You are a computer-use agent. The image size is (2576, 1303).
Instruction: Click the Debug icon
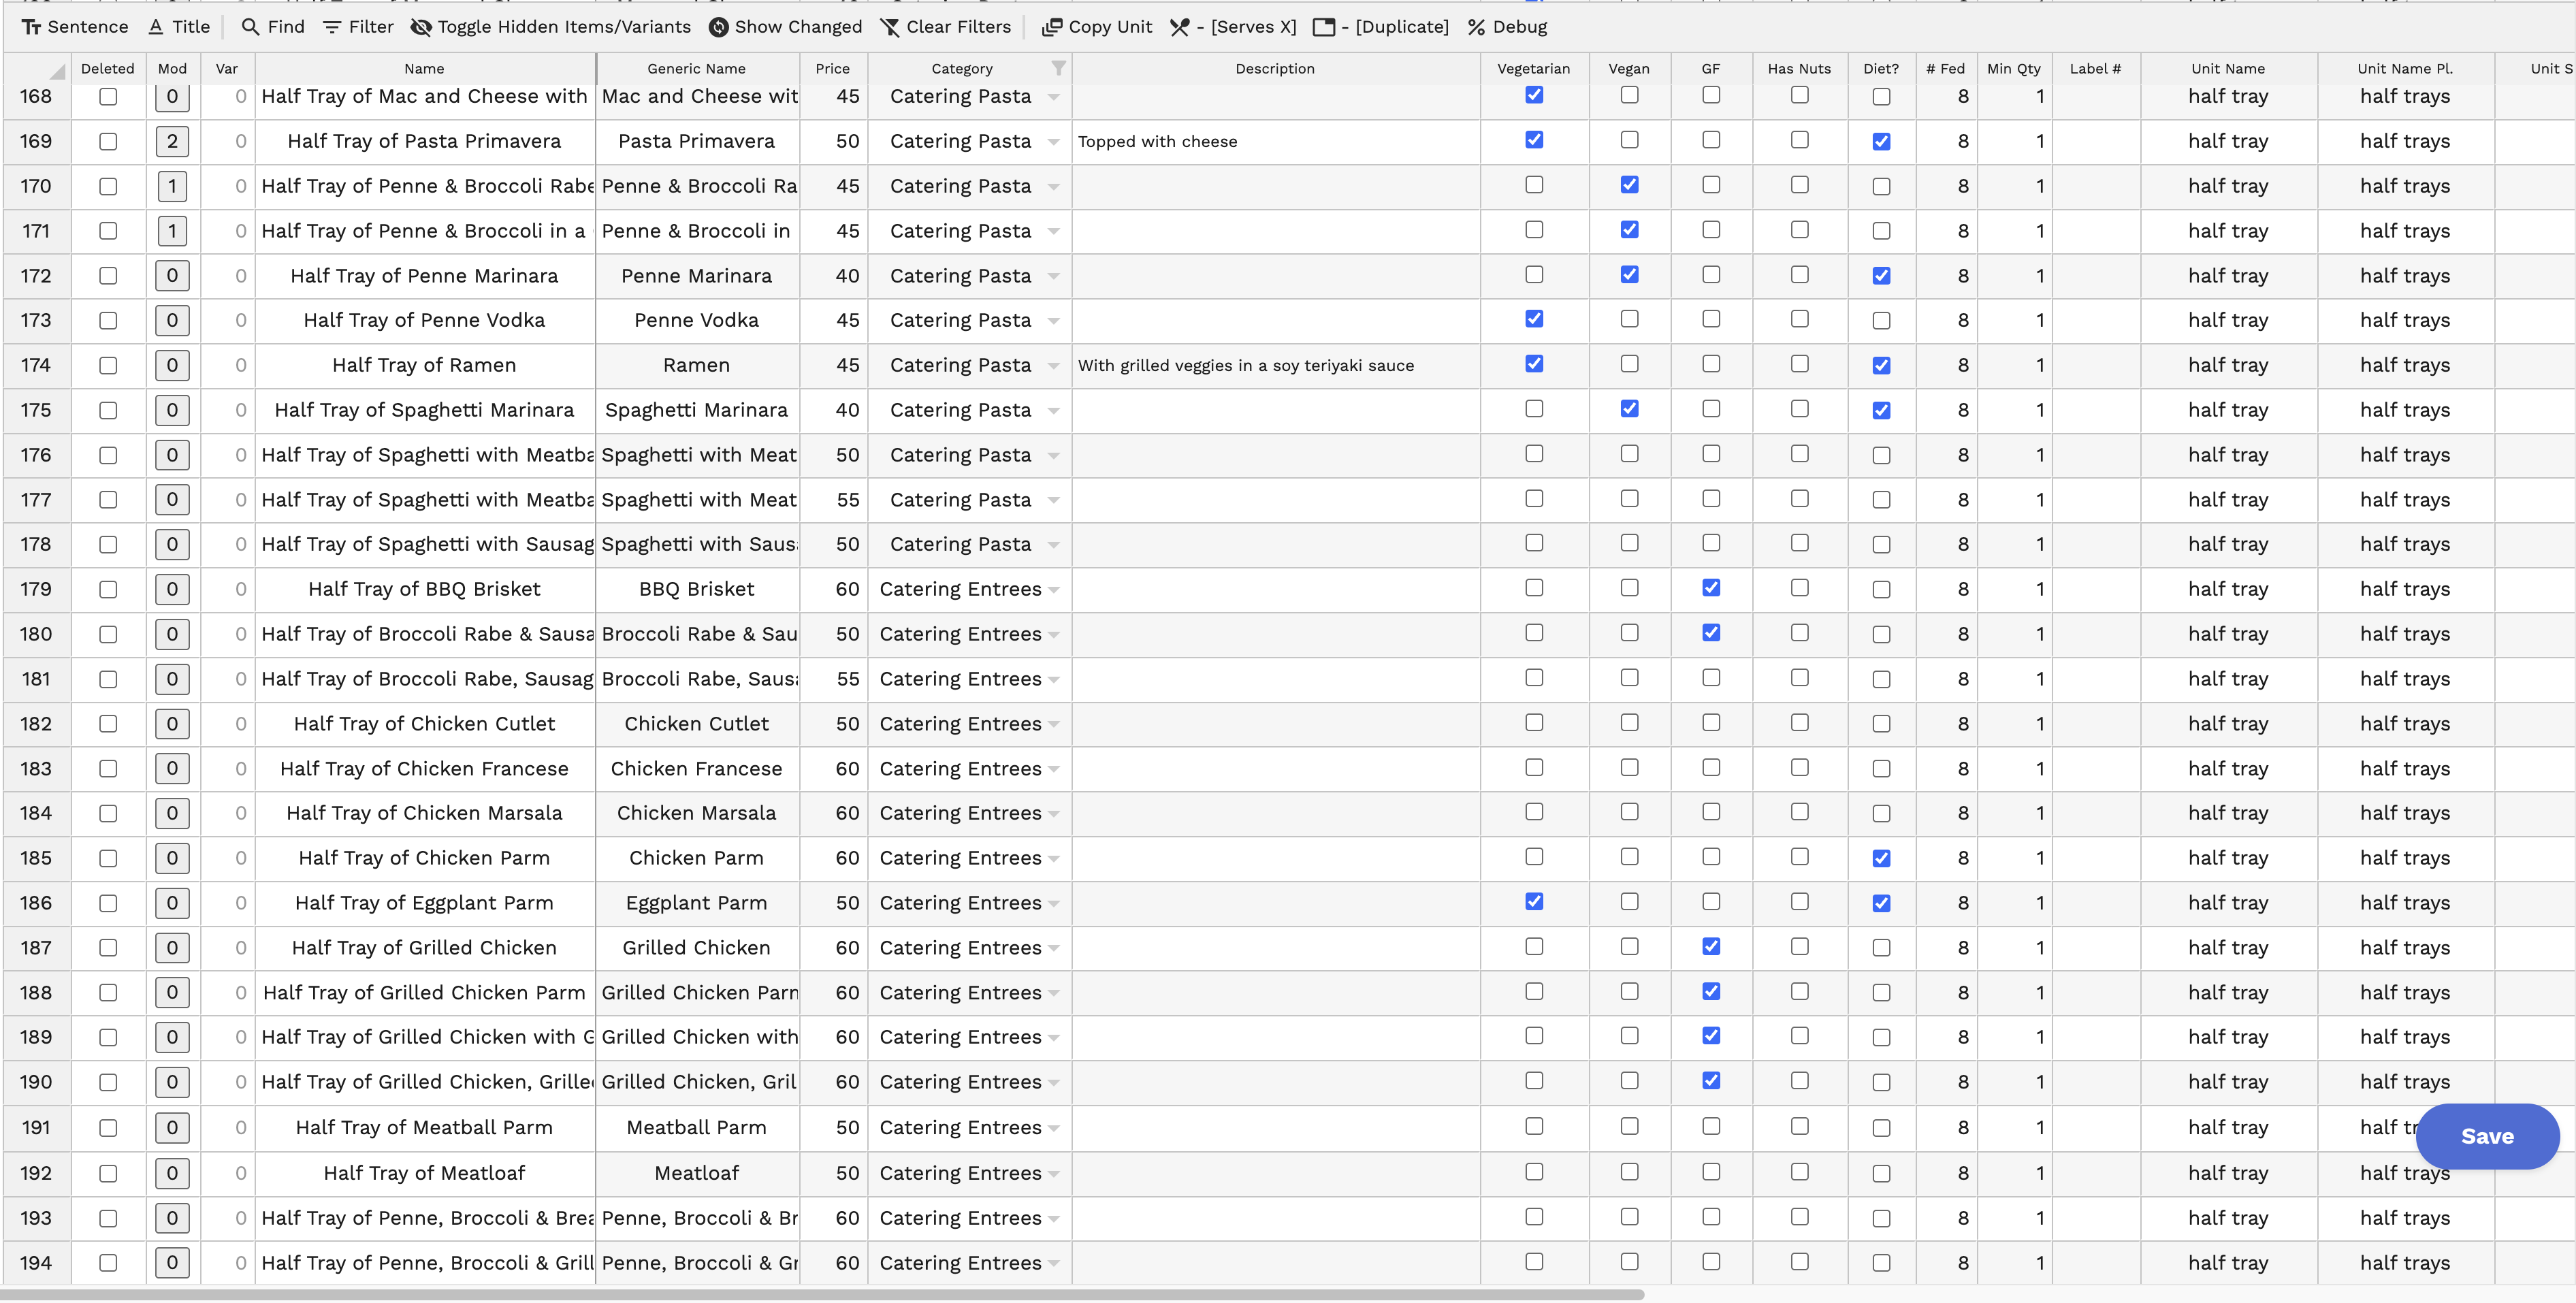pyautogui.click(x=1477, y=27)
